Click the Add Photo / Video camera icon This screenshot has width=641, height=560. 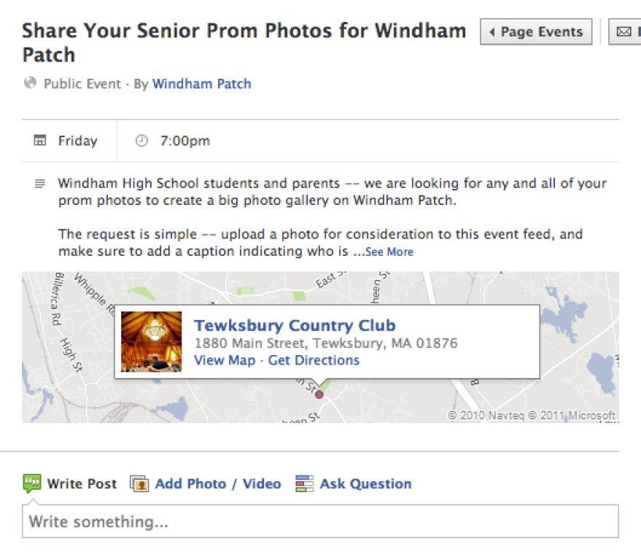pos(139,483)
